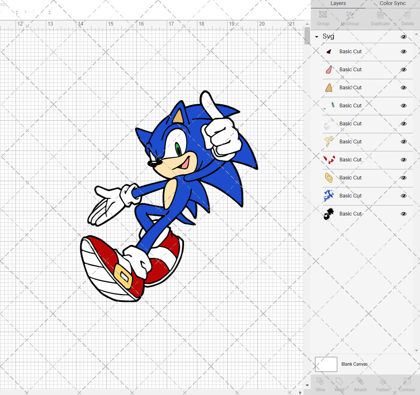Image resolution: width=420 pixels, height=395 pixels.
Task: Click the white Blank Canvas color swatch
Action: tap(326, 364)
